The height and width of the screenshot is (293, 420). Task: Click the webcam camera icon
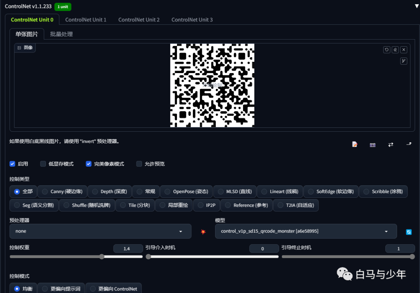tap(373, 145)
